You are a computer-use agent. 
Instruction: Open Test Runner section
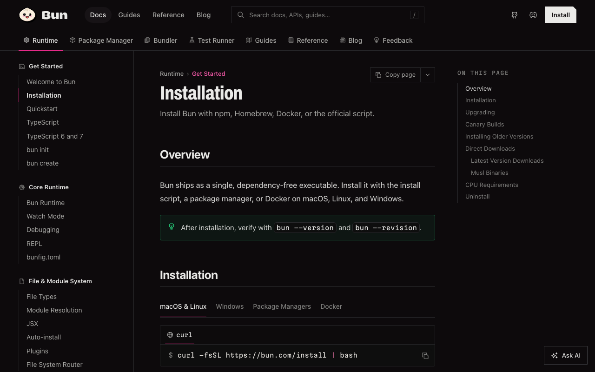pyautogui.click(x=212, y=40)
